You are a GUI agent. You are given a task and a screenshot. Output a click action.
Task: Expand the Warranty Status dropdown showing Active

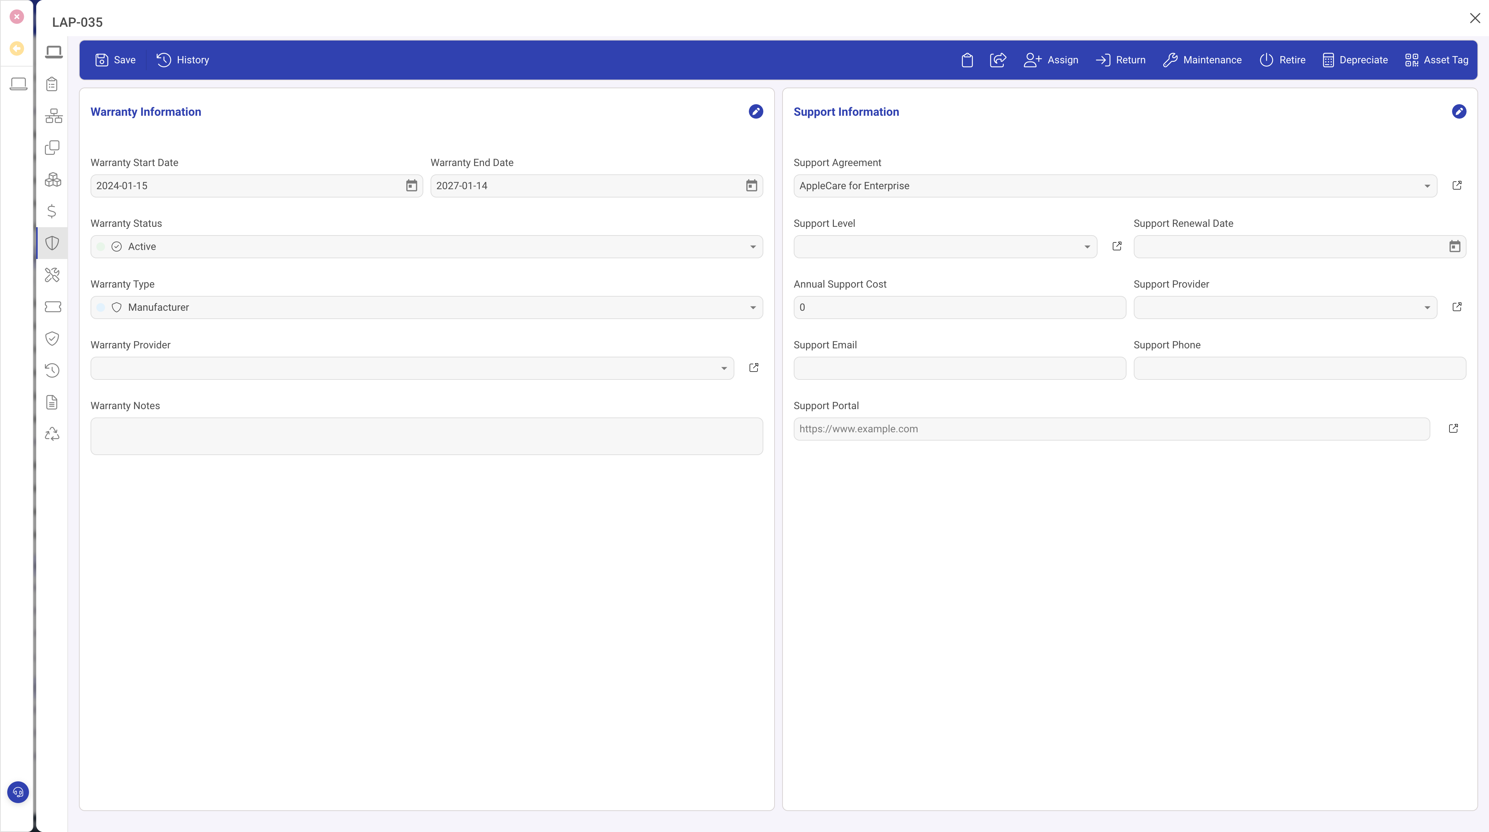pyautogui.click(x=752, y=247)
